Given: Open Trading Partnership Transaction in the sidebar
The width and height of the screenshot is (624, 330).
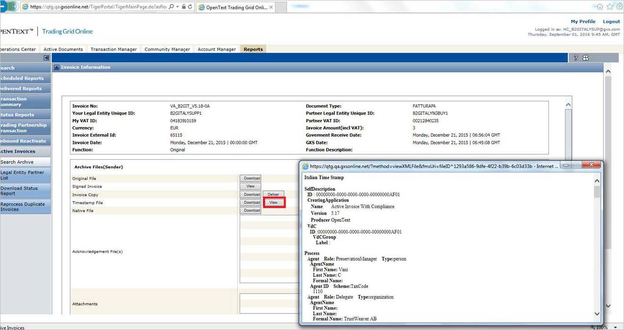Looking at the screenshot, I should click(25, 128).
